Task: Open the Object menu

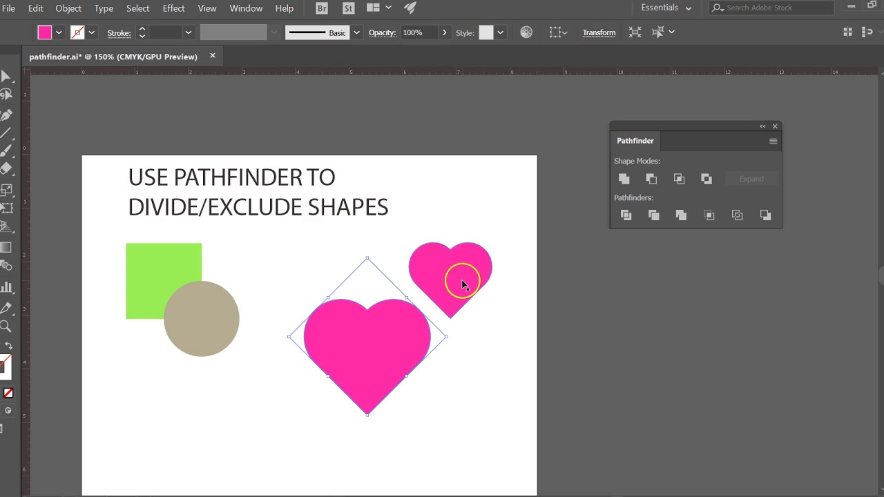Action: 68,8
